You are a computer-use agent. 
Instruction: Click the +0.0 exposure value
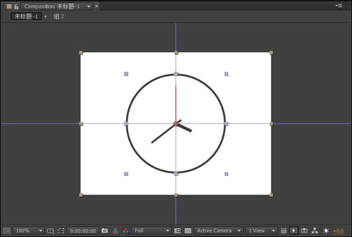pyautogui.click(x=338, y=231)
